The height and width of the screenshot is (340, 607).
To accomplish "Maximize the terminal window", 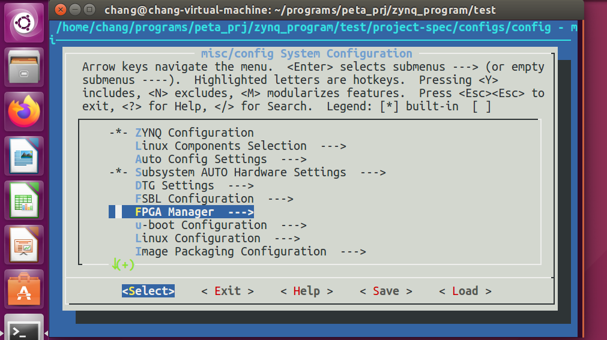I will click(89, 10).
